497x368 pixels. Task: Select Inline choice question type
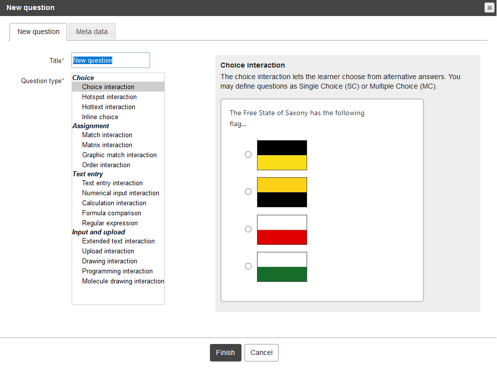click(x=100, y=117)
